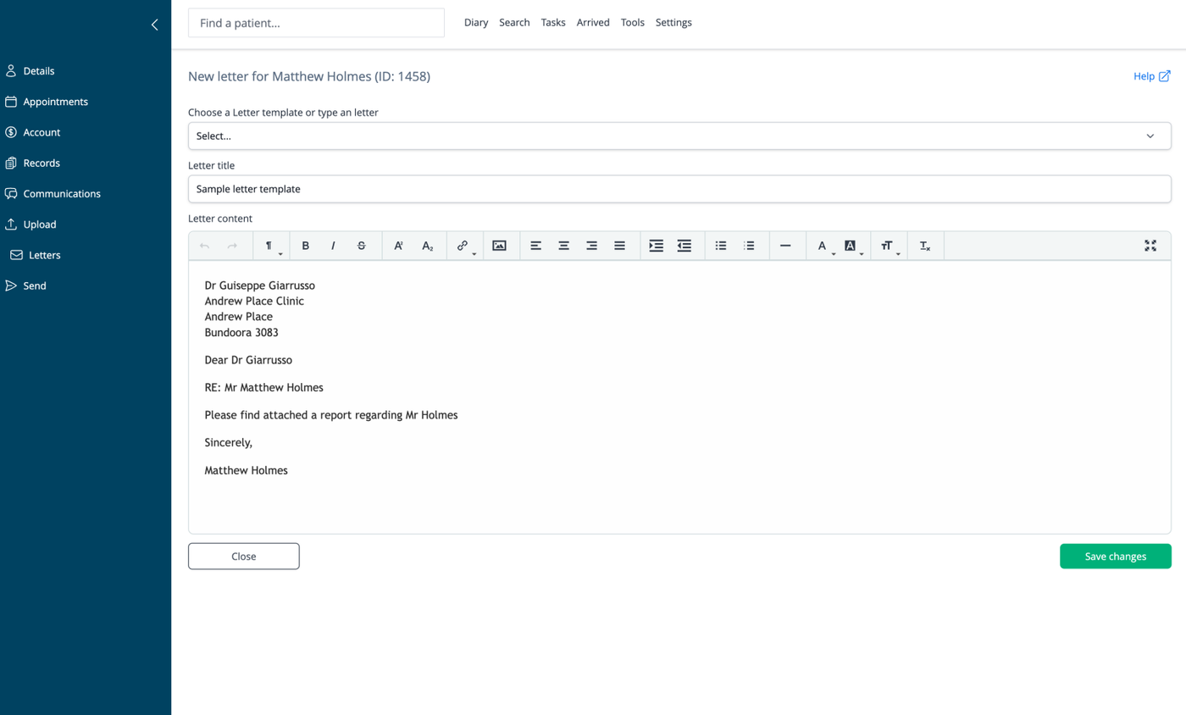
Task: Decrease paragraph indent
Action: click(684, 246)
